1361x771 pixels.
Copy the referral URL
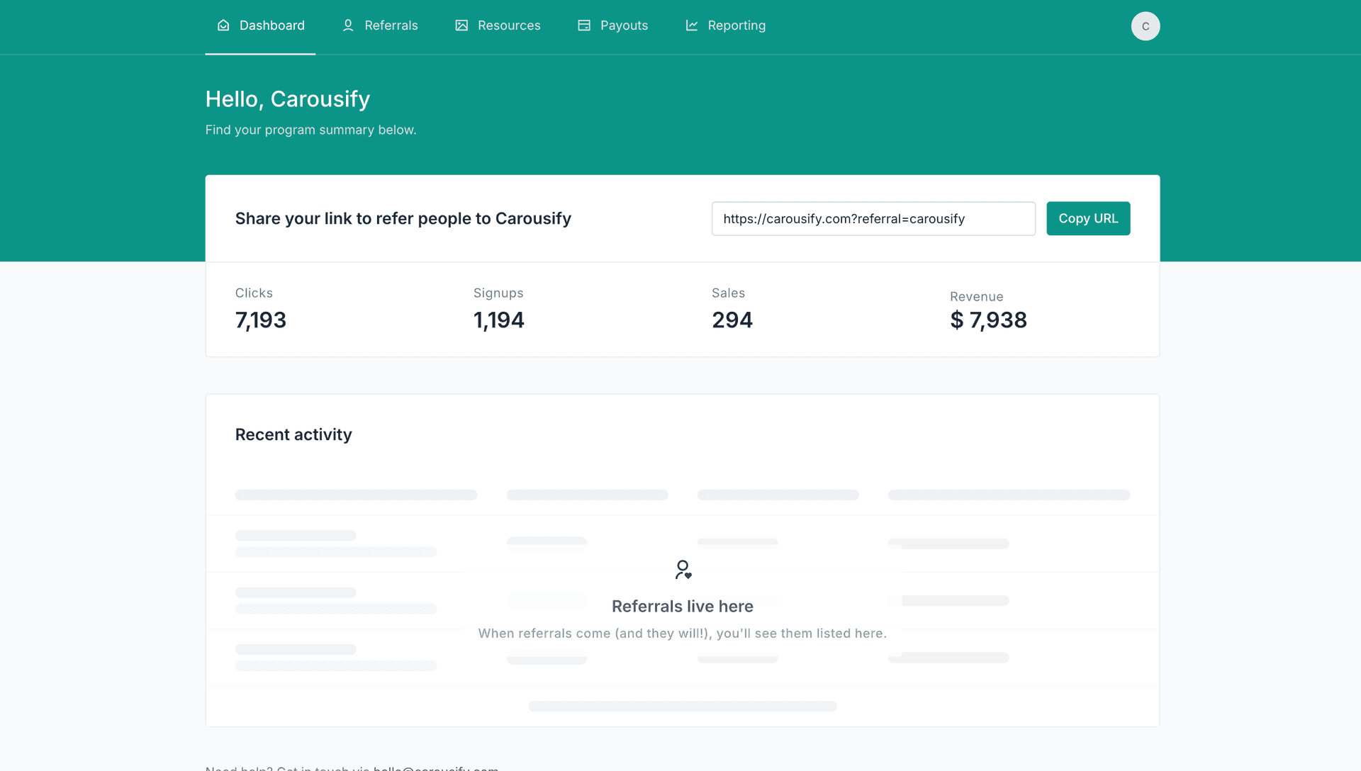tap(1088, 218)
